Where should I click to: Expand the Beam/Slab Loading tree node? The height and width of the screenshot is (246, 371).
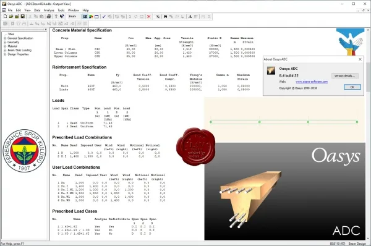(x=5, y=50)
